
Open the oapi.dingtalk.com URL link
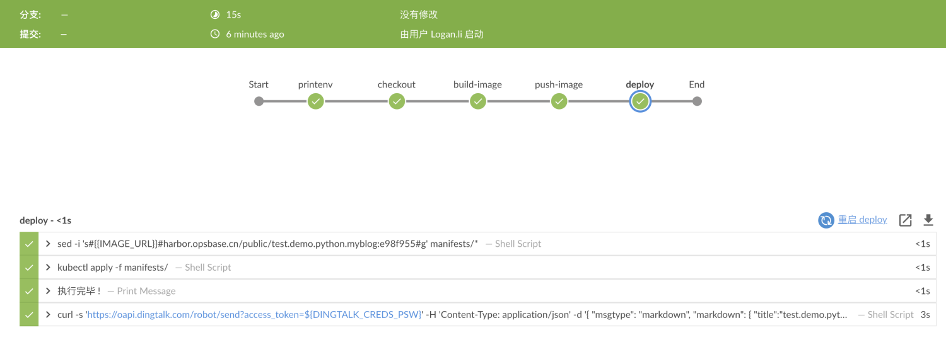(254, 314)
